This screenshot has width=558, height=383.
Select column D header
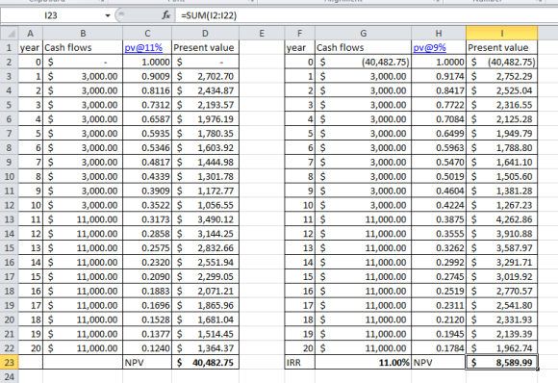click(205, 34)
